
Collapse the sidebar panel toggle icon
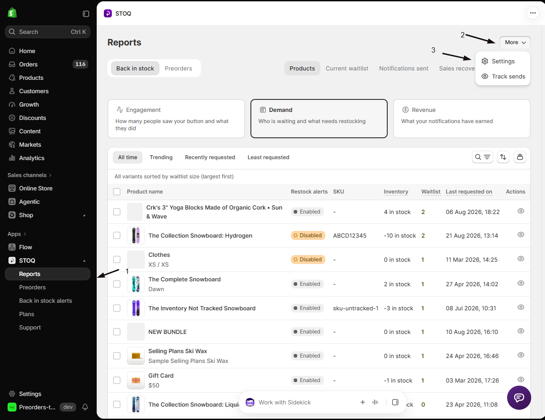tap(86, 14)
